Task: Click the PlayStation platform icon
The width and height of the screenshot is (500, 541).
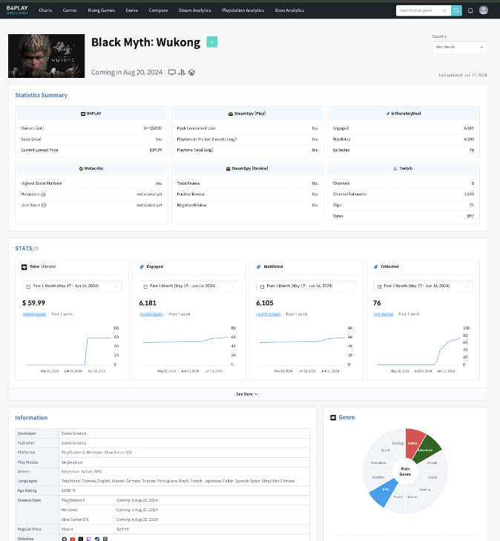Action: click(182, 73)
